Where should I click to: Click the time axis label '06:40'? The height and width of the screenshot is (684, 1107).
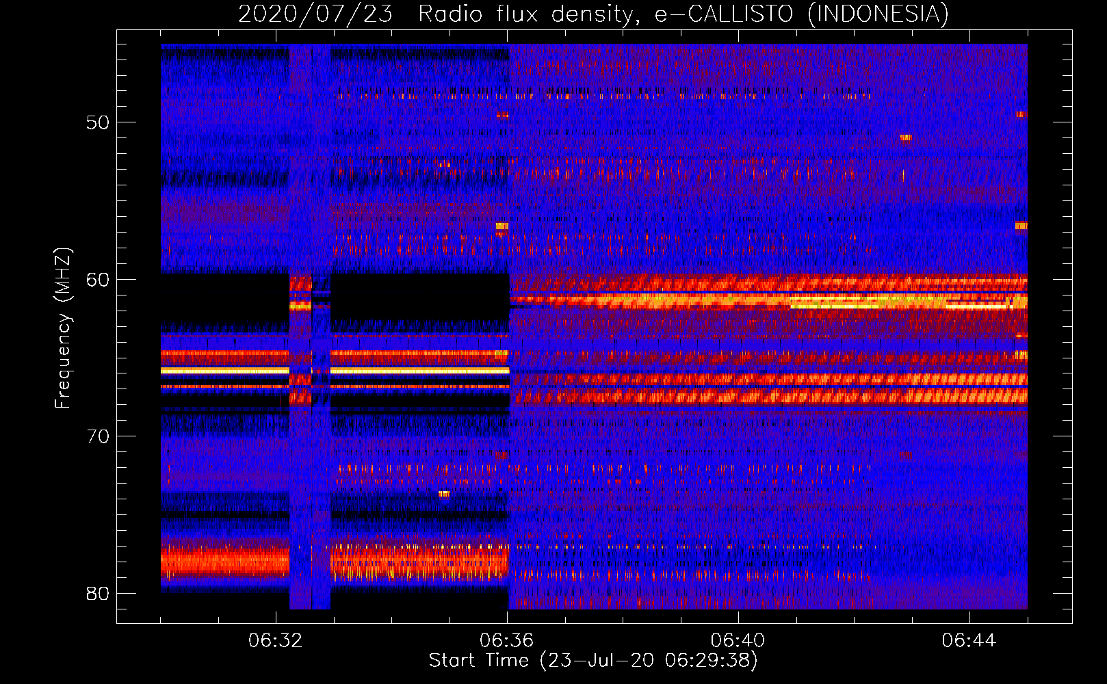(738, 641)
